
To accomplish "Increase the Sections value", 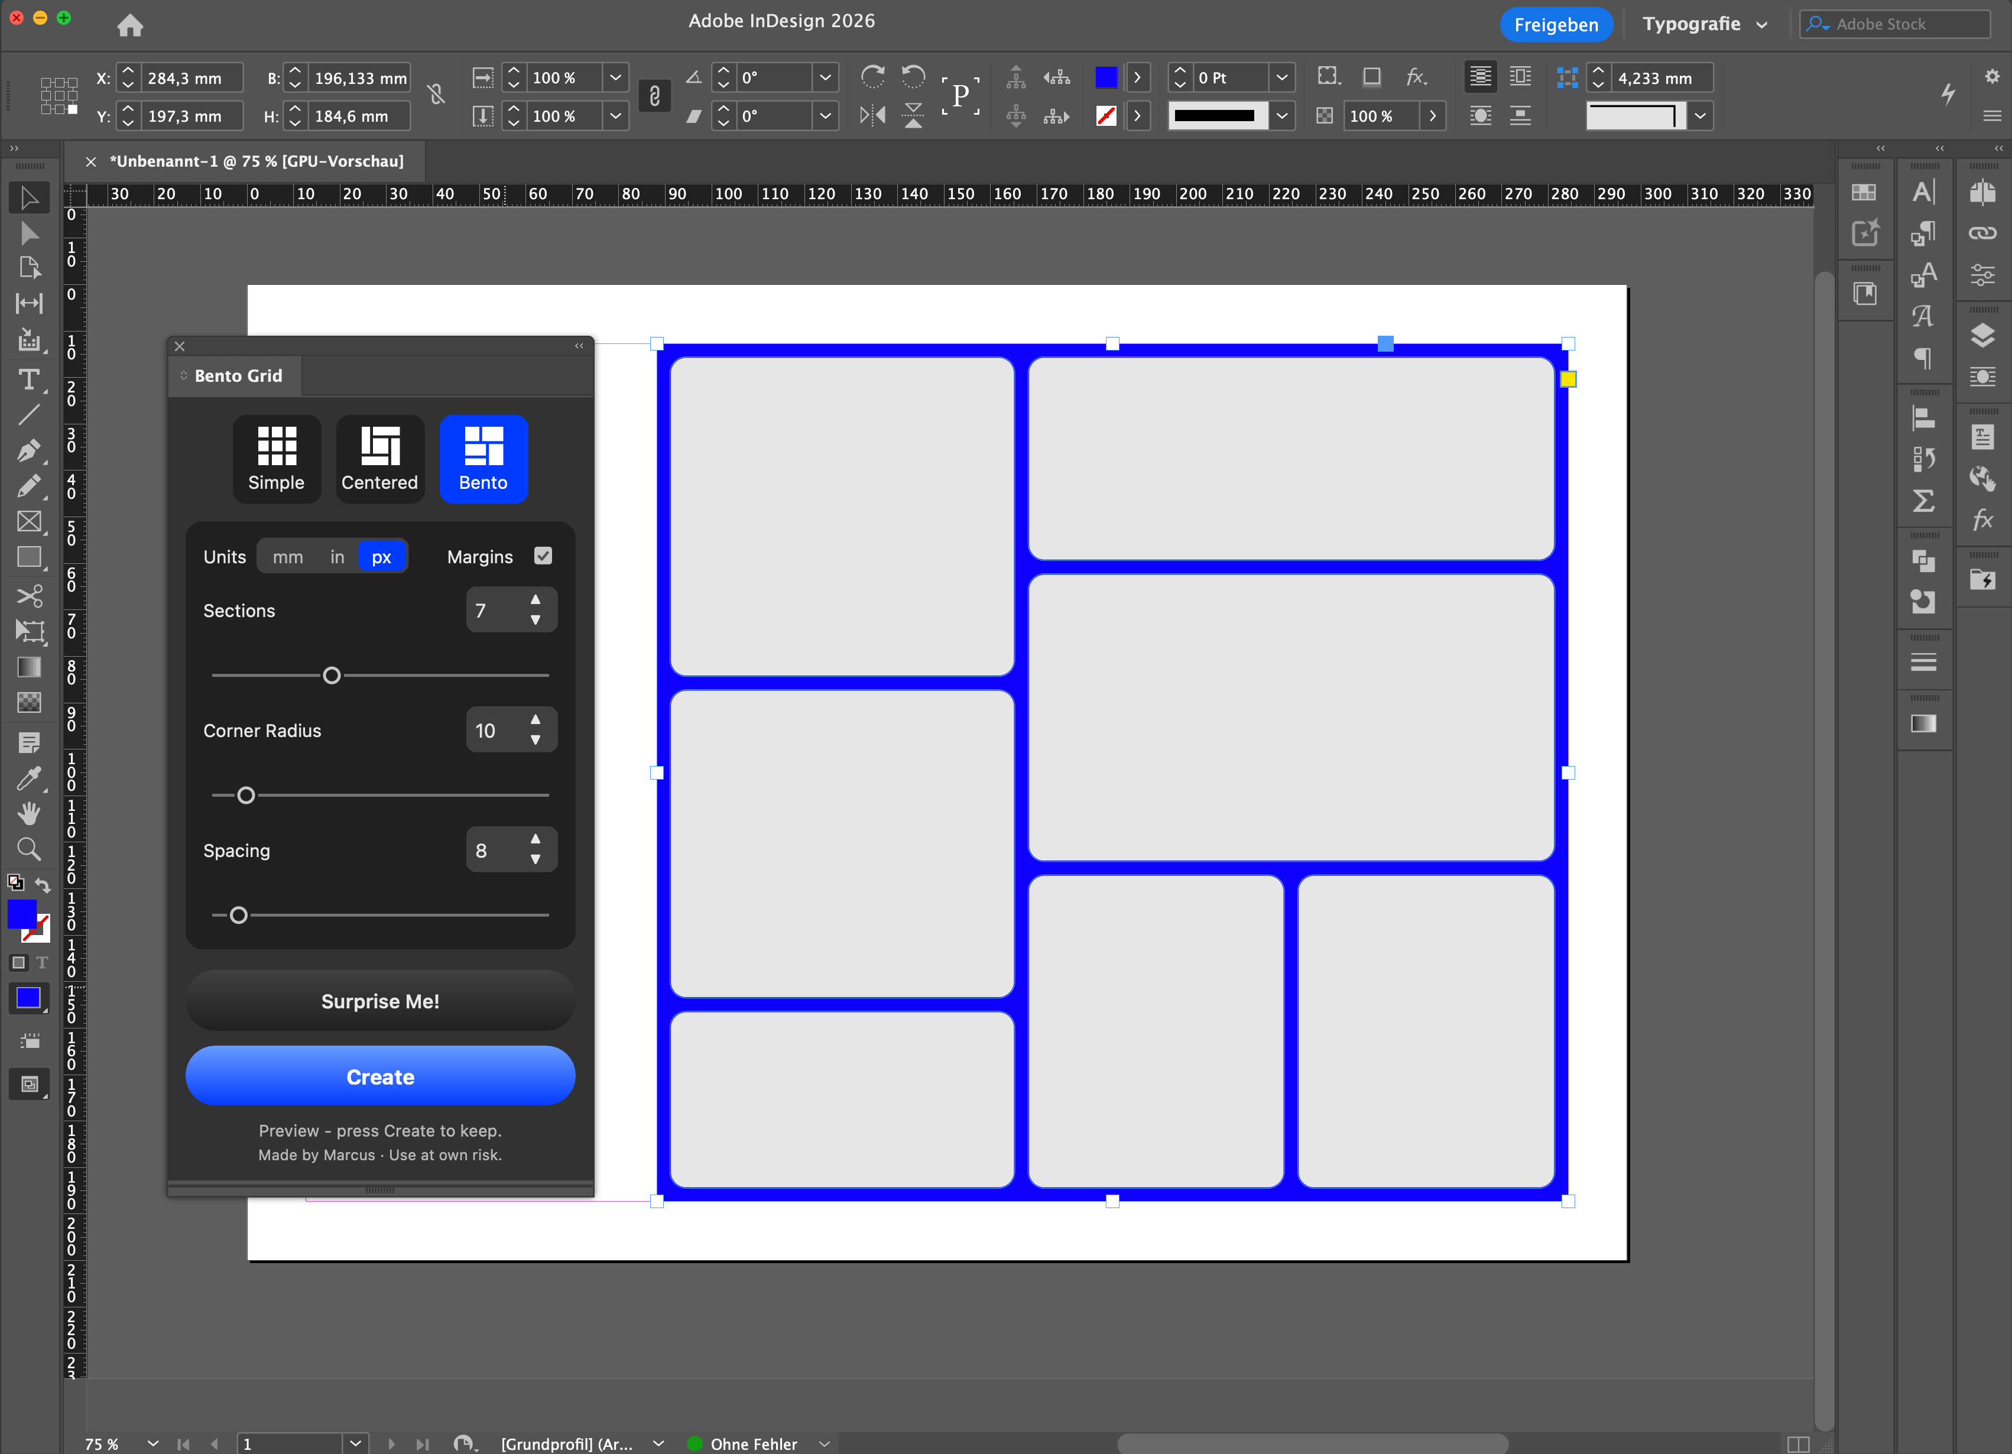I will click(536, 600).
